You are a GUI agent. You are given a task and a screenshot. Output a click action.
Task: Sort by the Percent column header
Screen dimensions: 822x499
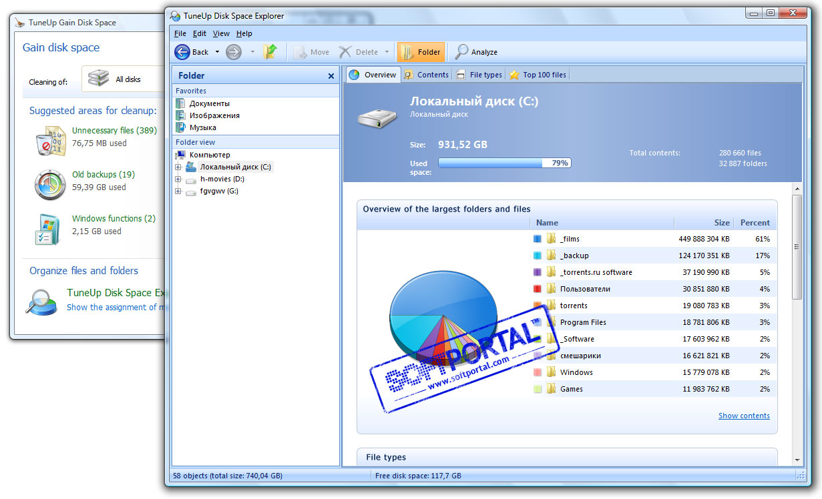(755, 223)
